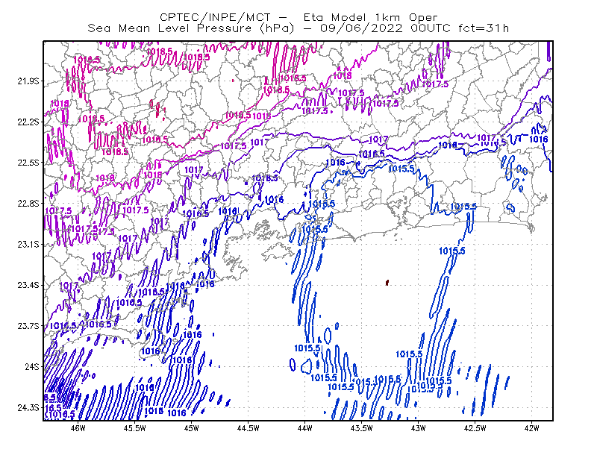Click the 43.5W longitude axis label
The width and height of the screenshot is (597, 461).
tap(361, 428)
